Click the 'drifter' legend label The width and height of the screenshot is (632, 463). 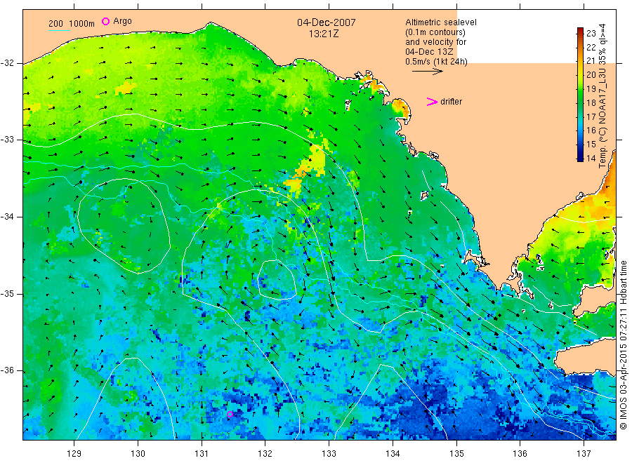(x=451, y=102)
